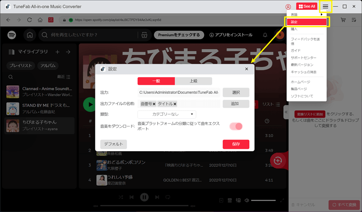The width and height of the screenshot is (362, 212).
Task: Click the user account icon
Action: click(288, 7)
